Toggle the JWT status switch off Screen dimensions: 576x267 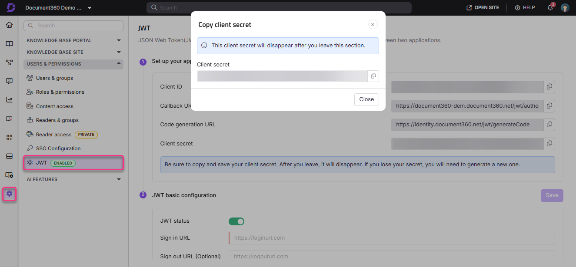coord(236,221)
